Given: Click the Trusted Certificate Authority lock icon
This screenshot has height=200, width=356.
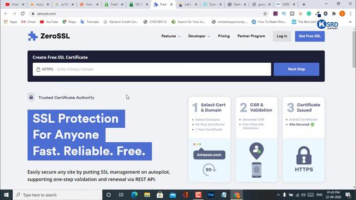Looking at the screenshot, I should click(x=31, y=97).
